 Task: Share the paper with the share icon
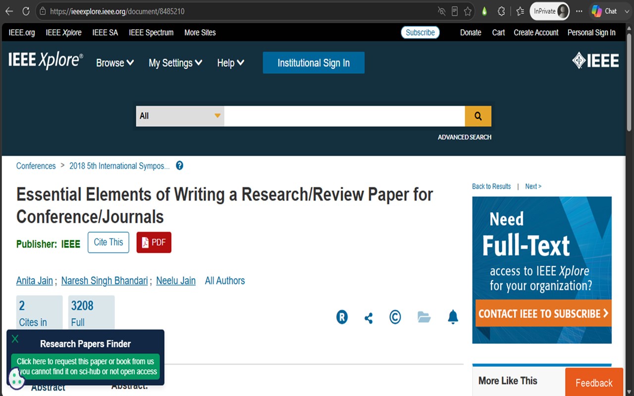(x=369, y=317)
